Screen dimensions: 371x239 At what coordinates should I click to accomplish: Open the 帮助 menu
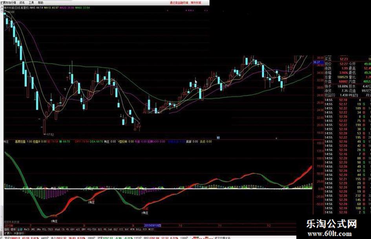(40, 3)
